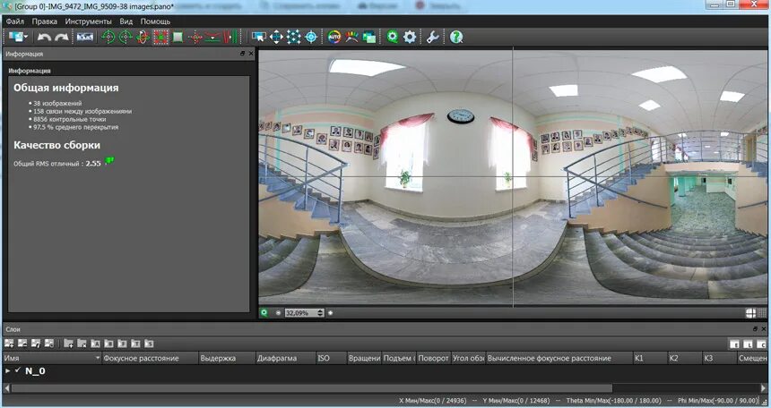Open the control points grid editor

293,37
